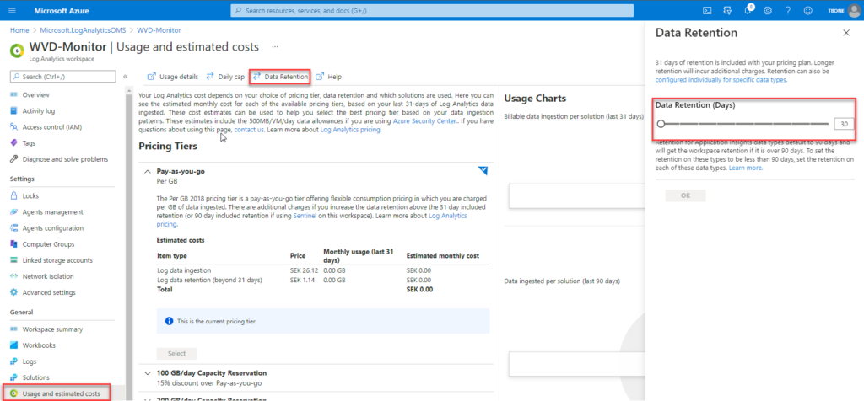Screen dimensions: 864x401
Task: Click the SEK 1.14 price cell
Action: click(x=301, y=280)
